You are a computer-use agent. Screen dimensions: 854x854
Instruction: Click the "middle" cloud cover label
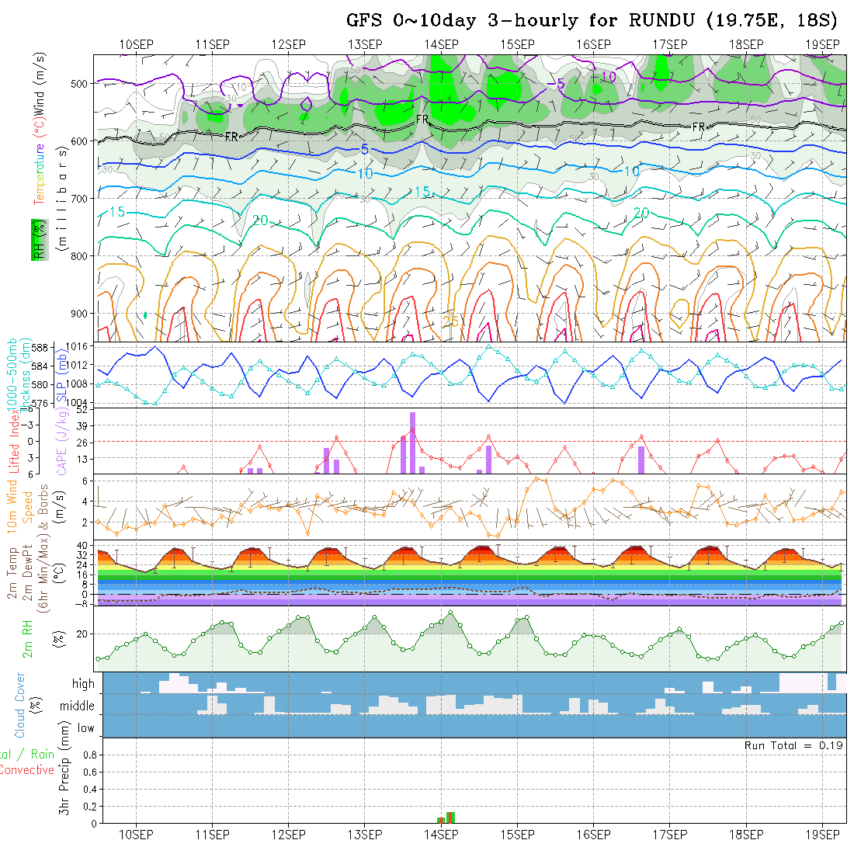pos(77,706)
